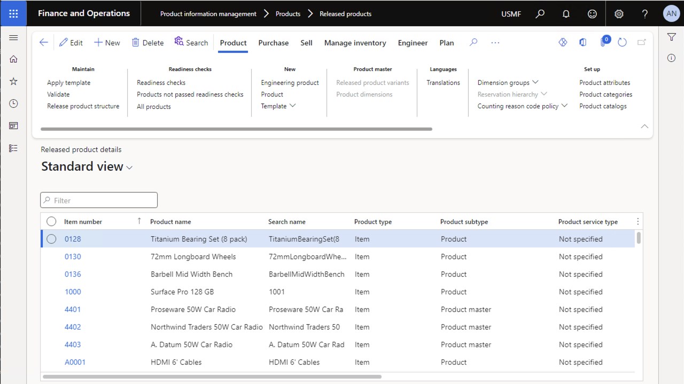684x384 pixels.
Task: Collapse the action pane with the chevron
Action: [x=644, y=126]
